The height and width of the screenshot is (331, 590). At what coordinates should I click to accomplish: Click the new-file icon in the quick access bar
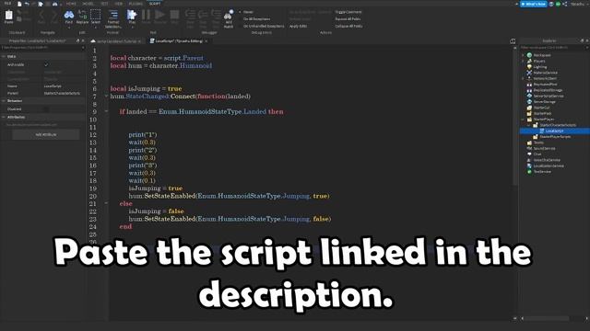[x=19, y=4]
